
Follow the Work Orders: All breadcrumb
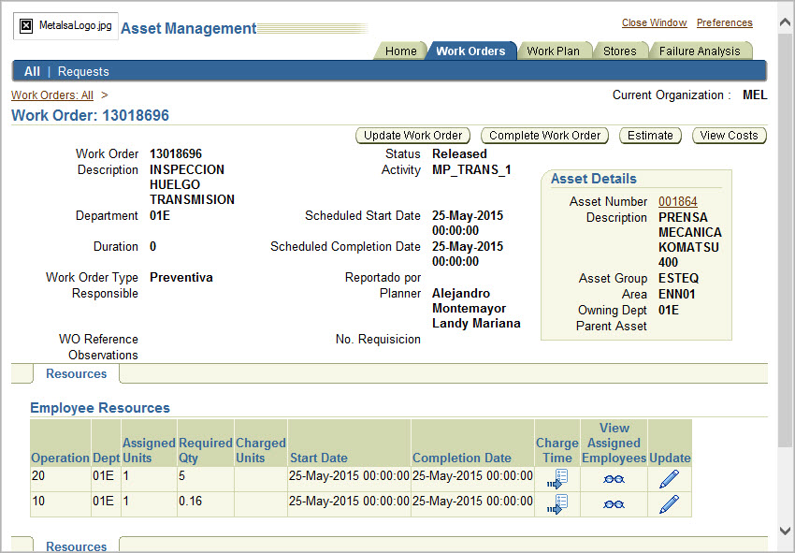[52, 95]
